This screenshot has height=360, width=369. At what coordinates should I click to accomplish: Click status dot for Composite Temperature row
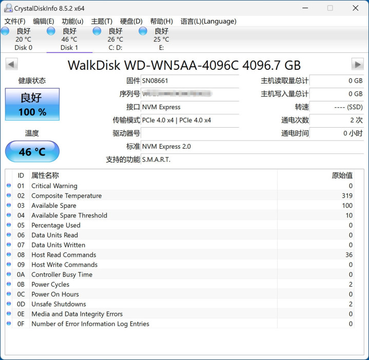point(9,195)
